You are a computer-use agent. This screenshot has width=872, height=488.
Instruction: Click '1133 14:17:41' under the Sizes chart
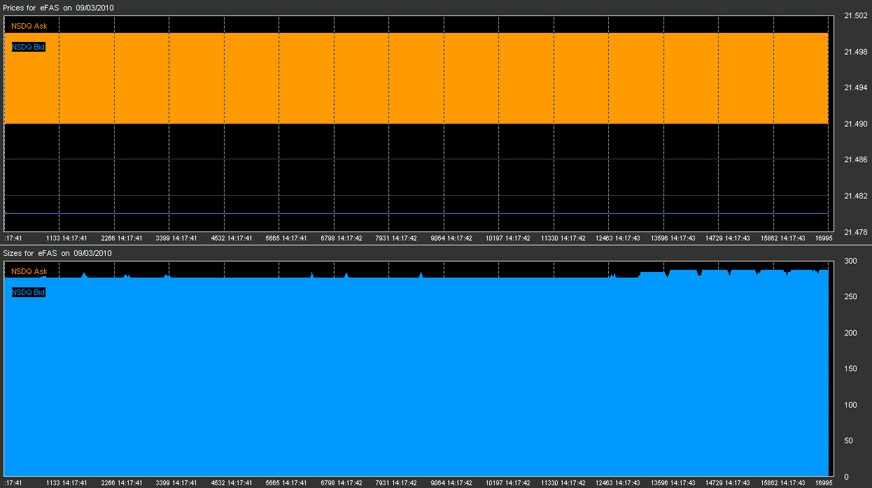pos(66,483)
